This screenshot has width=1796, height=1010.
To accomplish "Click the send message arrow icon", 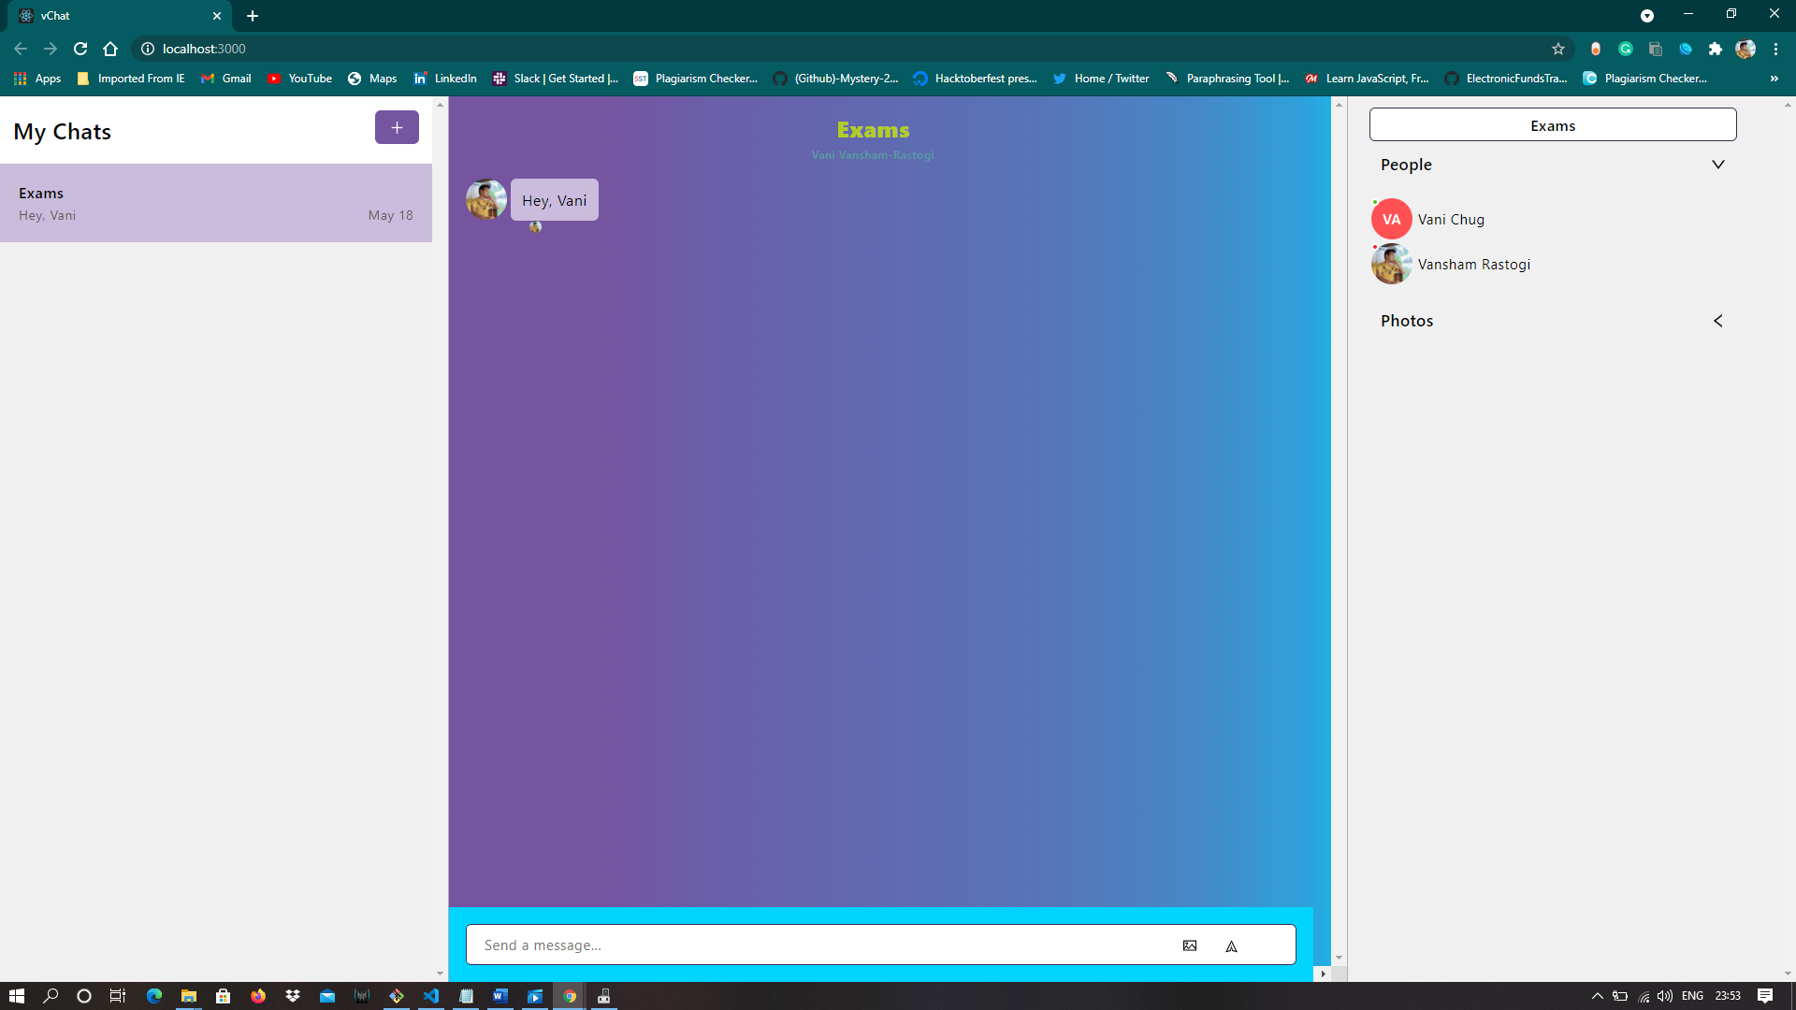I will (x=1231, y=946).
